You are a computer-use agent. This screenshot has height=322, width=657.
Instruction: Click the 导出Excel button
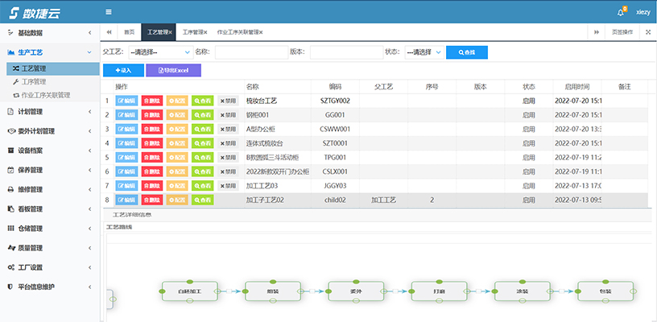173,71
